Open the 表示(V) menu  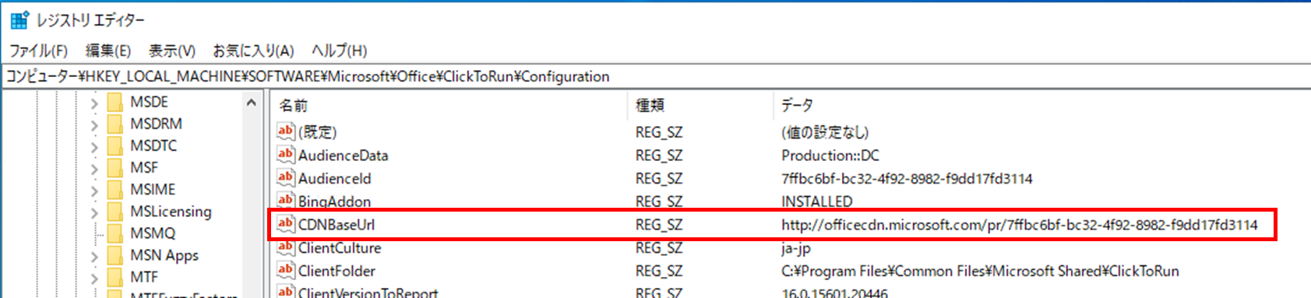point(171,51)
